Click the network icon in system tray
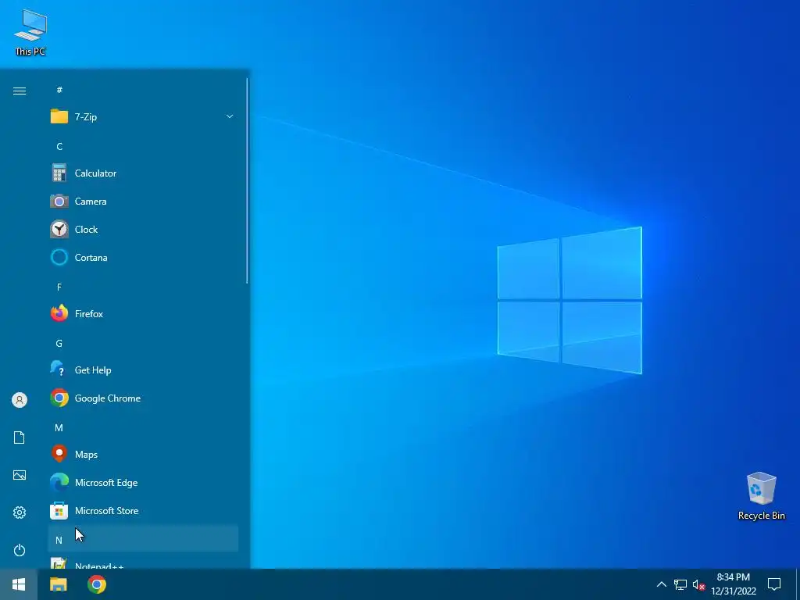This screenshot has height=600, width=800. [680, 584]
